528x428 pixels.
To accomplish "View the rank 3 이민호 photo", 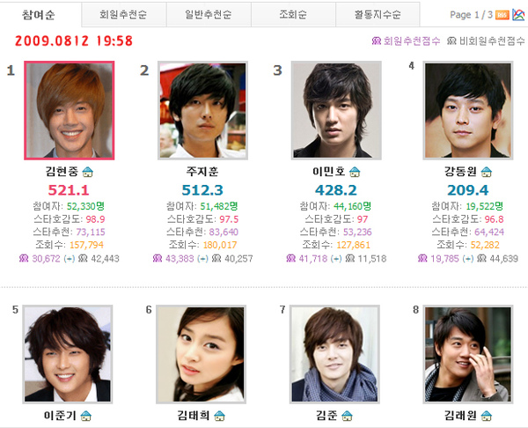I will tap(336, 110).
